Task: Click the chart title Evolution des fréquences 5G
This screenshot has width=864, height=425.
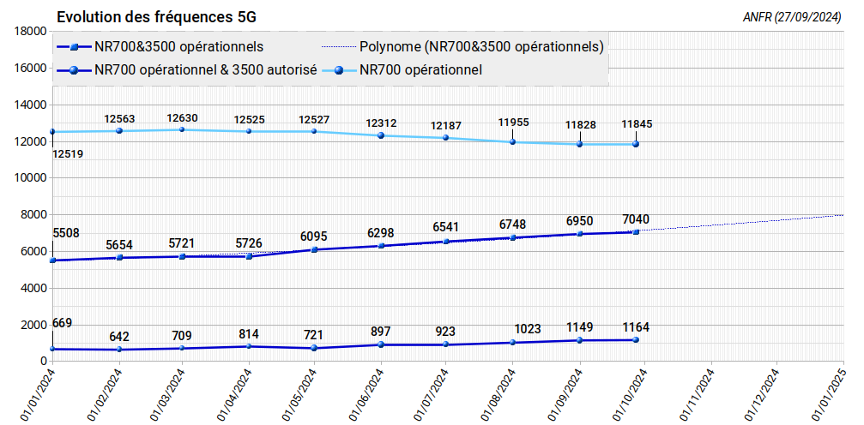Action: coord(155,17)
